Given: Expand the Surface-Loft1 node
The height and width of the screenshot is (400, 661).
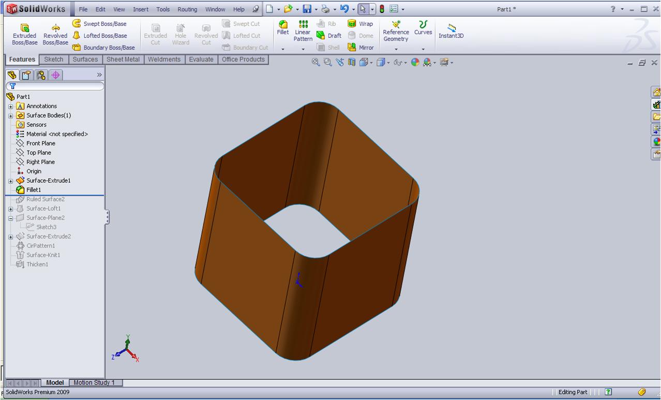Looking at the screenshot, I should (x=10, y=209).
